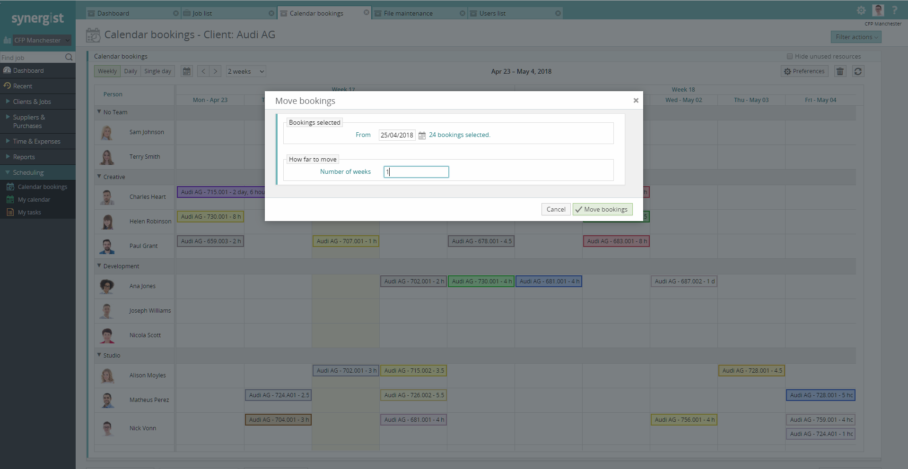Image resolution: width=908 pixels, height=469 pixels.
Task: Confirm with Move bookings button
Action: point(602,209)
